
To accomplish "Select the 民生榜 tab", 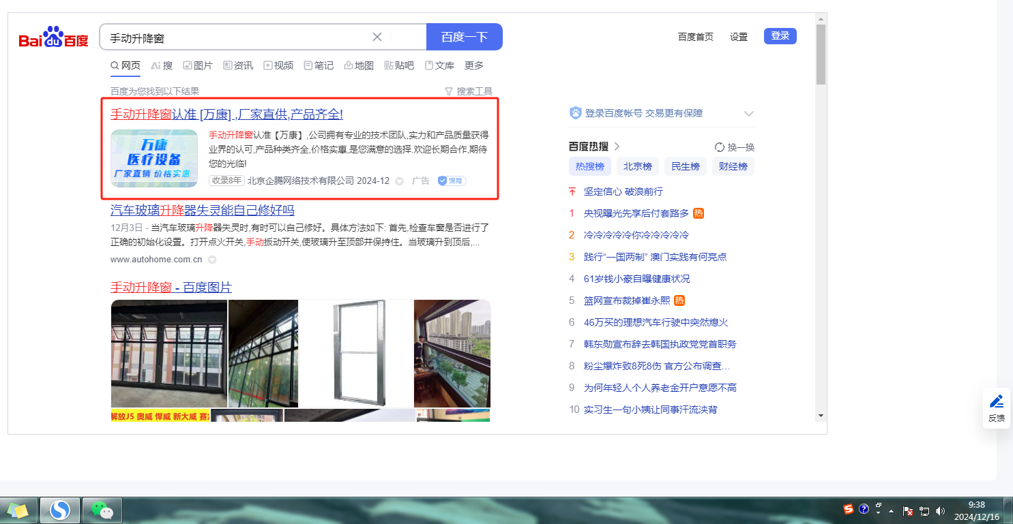I will tap(686, 166).
